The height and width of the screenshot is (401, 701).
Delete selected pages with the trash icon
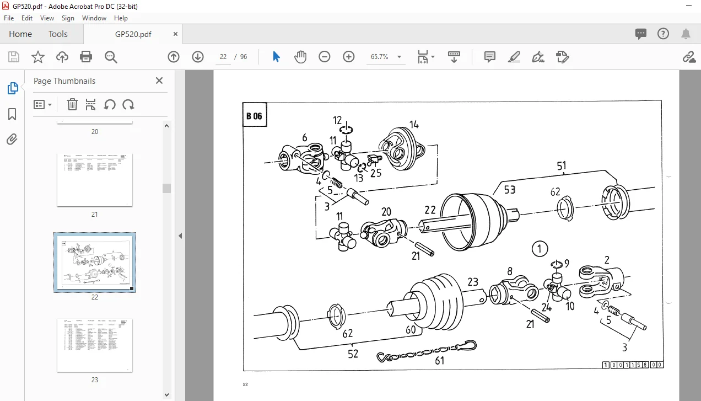point(72,104)
